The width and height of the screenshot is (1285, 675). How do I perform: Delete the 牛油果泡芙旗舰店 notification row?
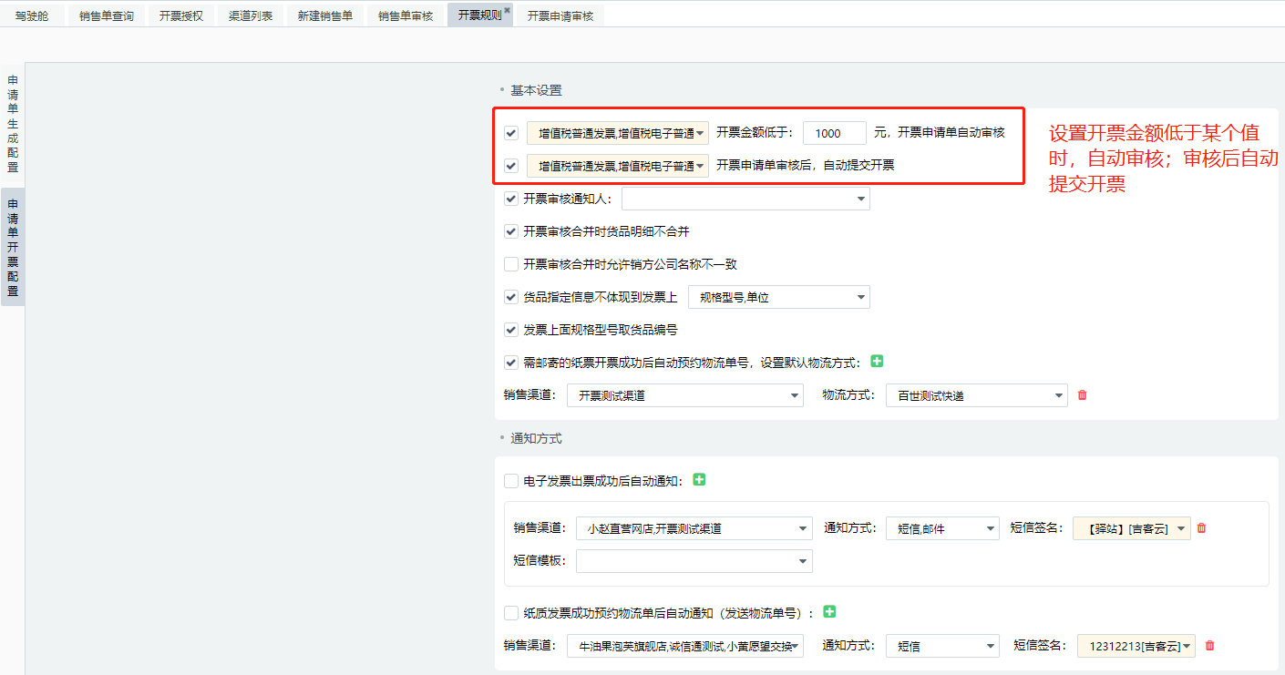click(1210, 646)
